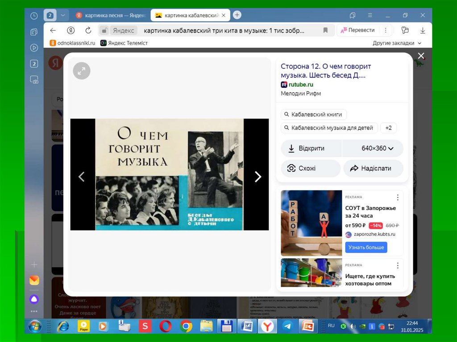The height and width of the screenshot is (342, 457).
Task: Open sidebar collections stacked pages icon
Action: coord(34,32)
